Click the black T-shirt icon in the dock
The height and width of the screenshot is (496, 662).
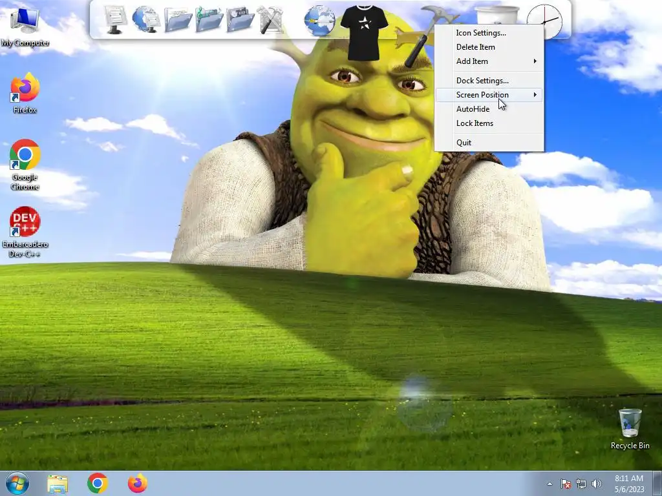(364, 33)
